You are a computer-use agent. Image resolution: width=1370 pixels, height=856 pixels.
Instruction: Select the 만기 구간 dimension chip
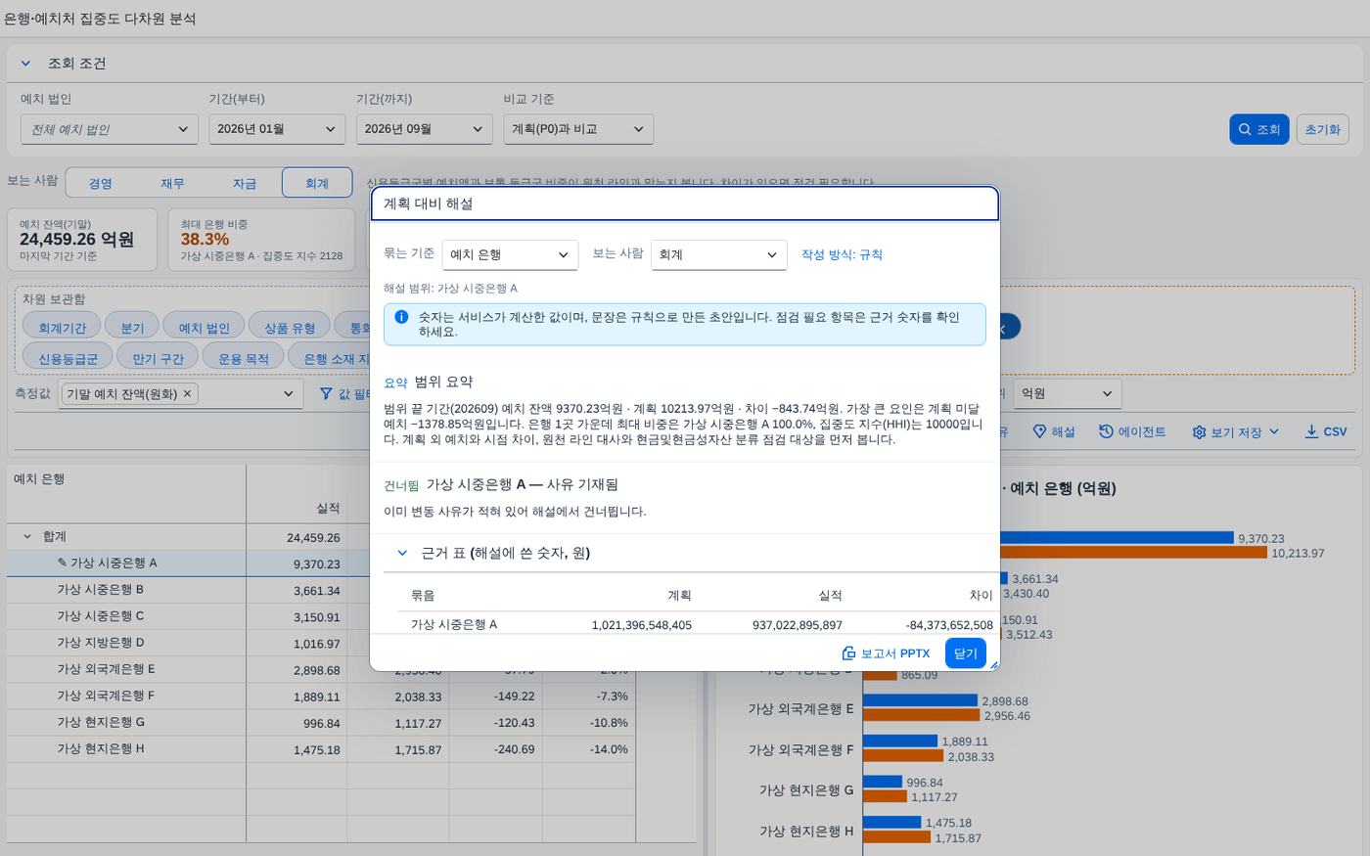pos(158,358)
